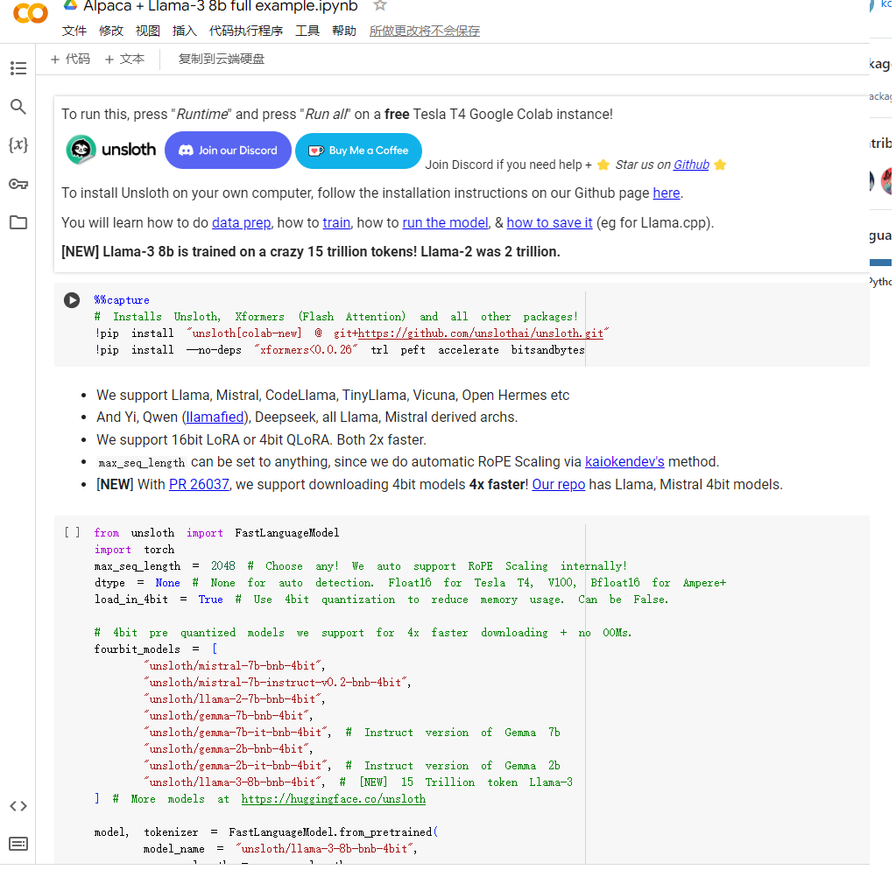The image size is (896, 877).
Task: Click the 'FastLanguageModel.from_pretrained(' call
Action: 333,832
